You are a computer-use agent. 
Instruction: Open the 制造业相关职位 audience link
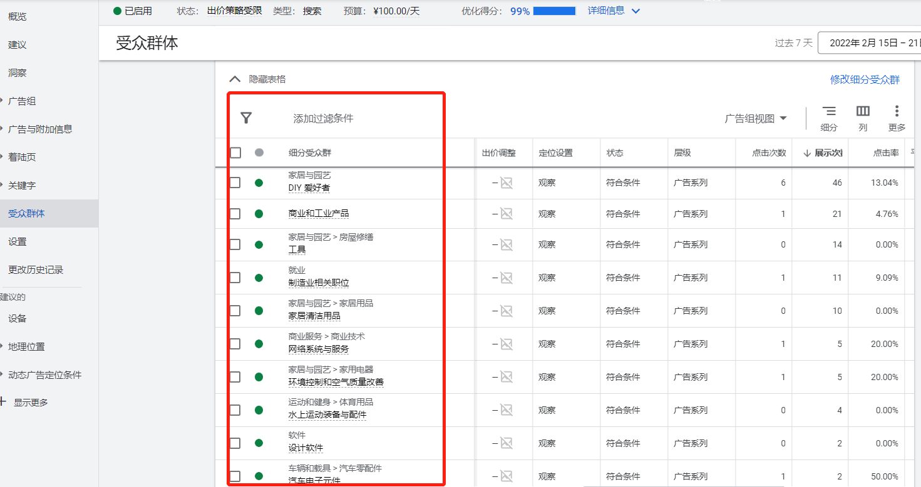point(319,283)
